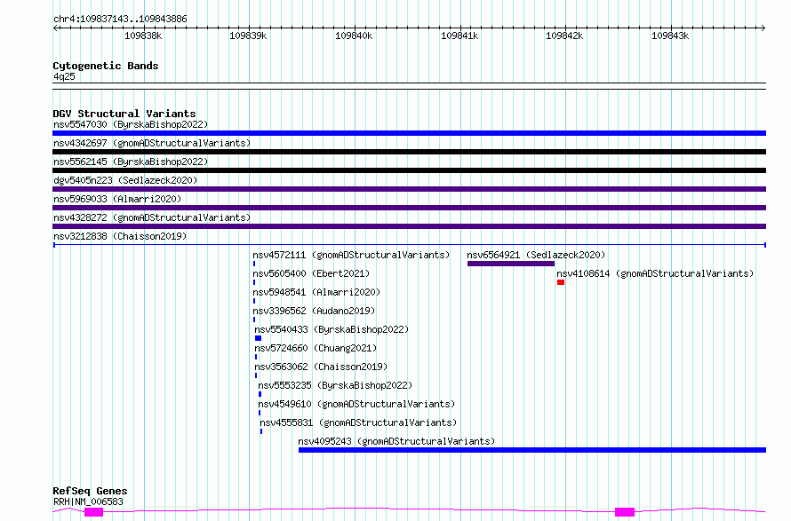Click the chr4:109837143..109843886 coordinates text

(x=120, y=19)
